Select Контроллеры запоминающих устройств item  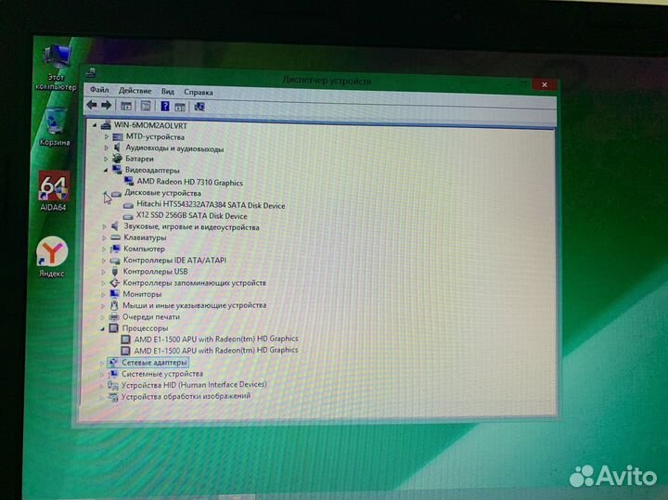(194, 283)
